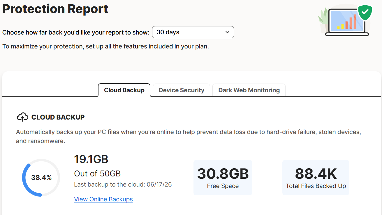
Task: Open the report period dropdown showing 30 days
Action: pyautogui.click(x=193, y=32)
